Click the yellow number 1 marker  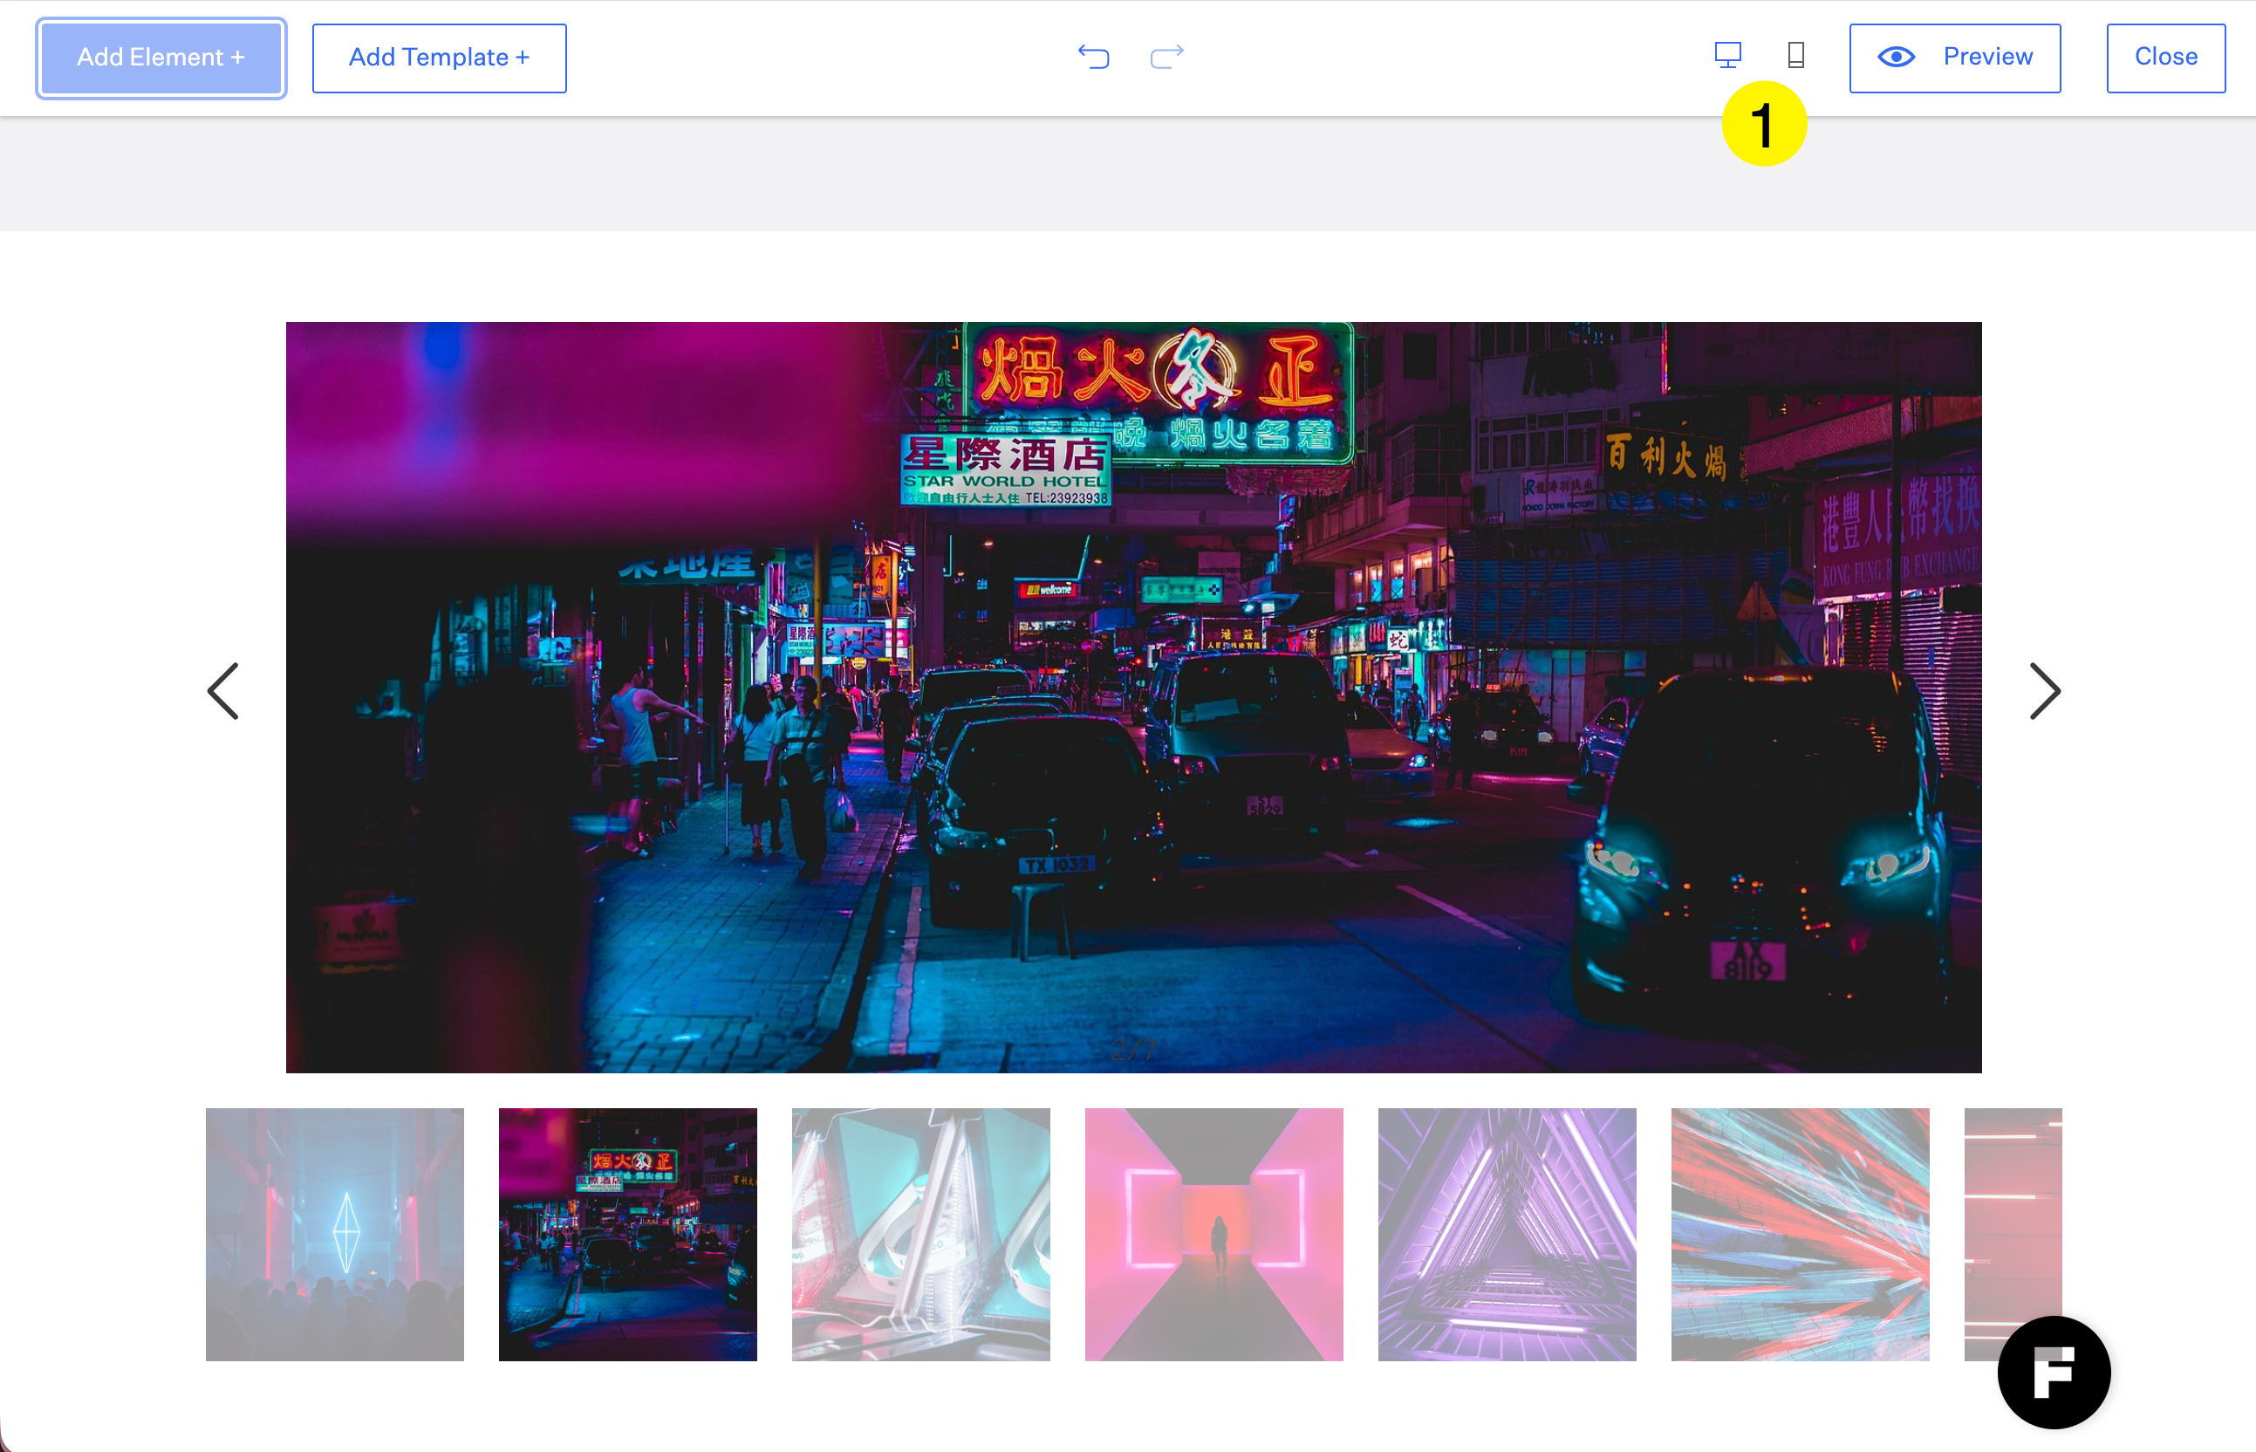(1763, 125)
